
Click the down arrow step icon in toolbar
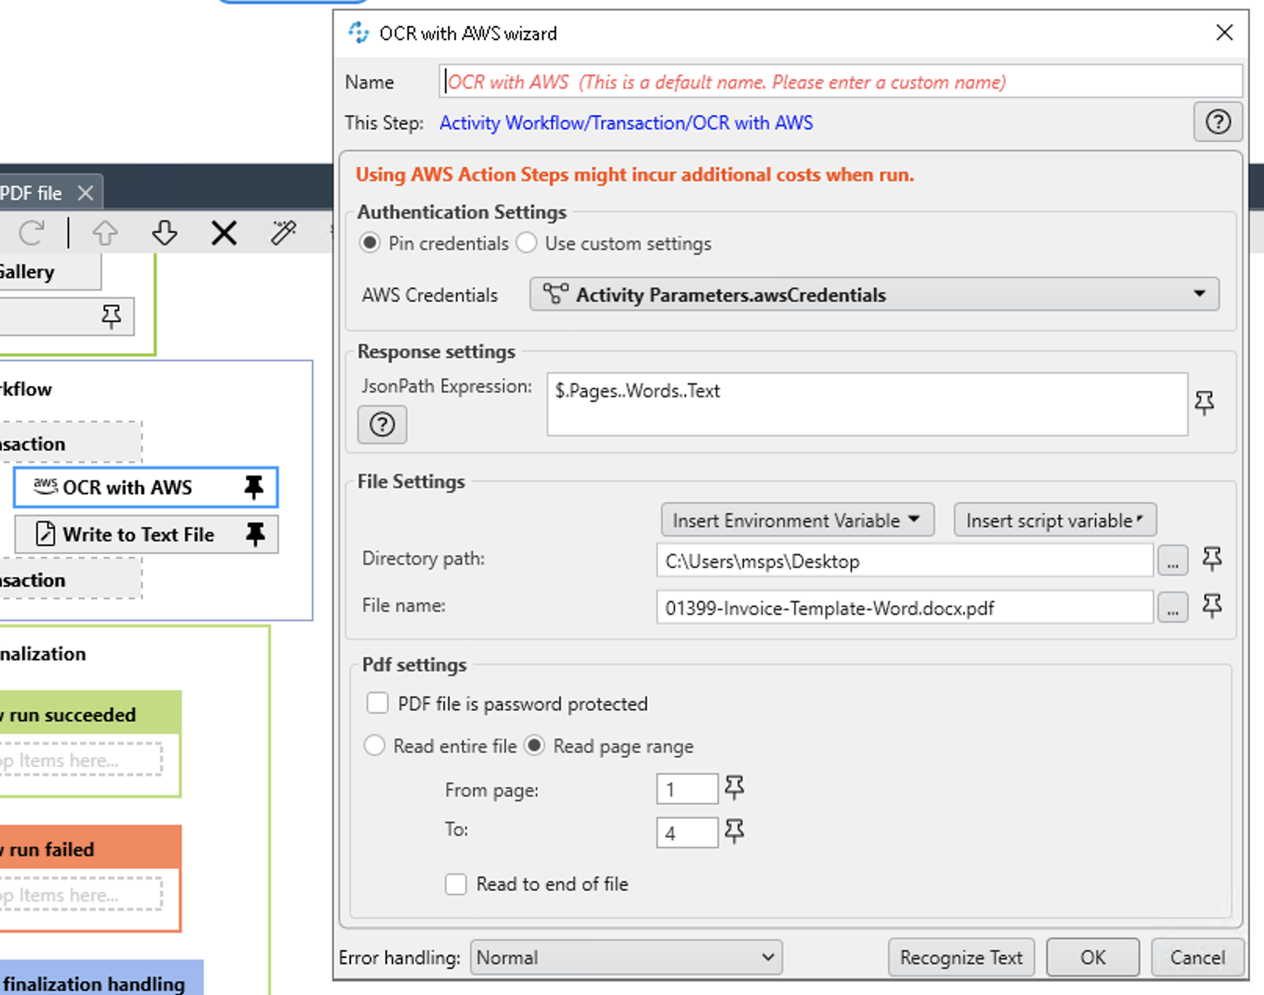coord(164,233)
